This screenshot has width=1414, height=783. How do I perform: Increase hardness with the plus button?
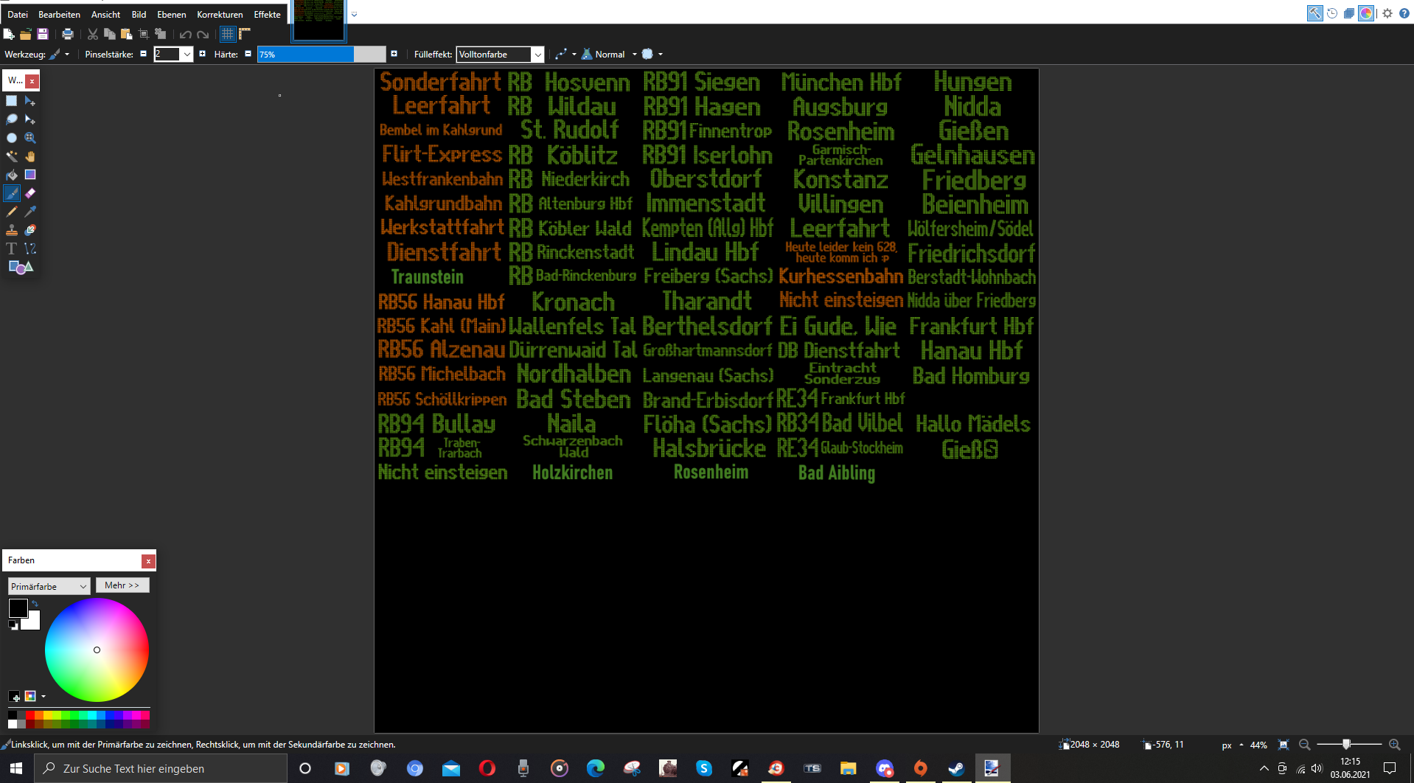click(x=394, y=54)
